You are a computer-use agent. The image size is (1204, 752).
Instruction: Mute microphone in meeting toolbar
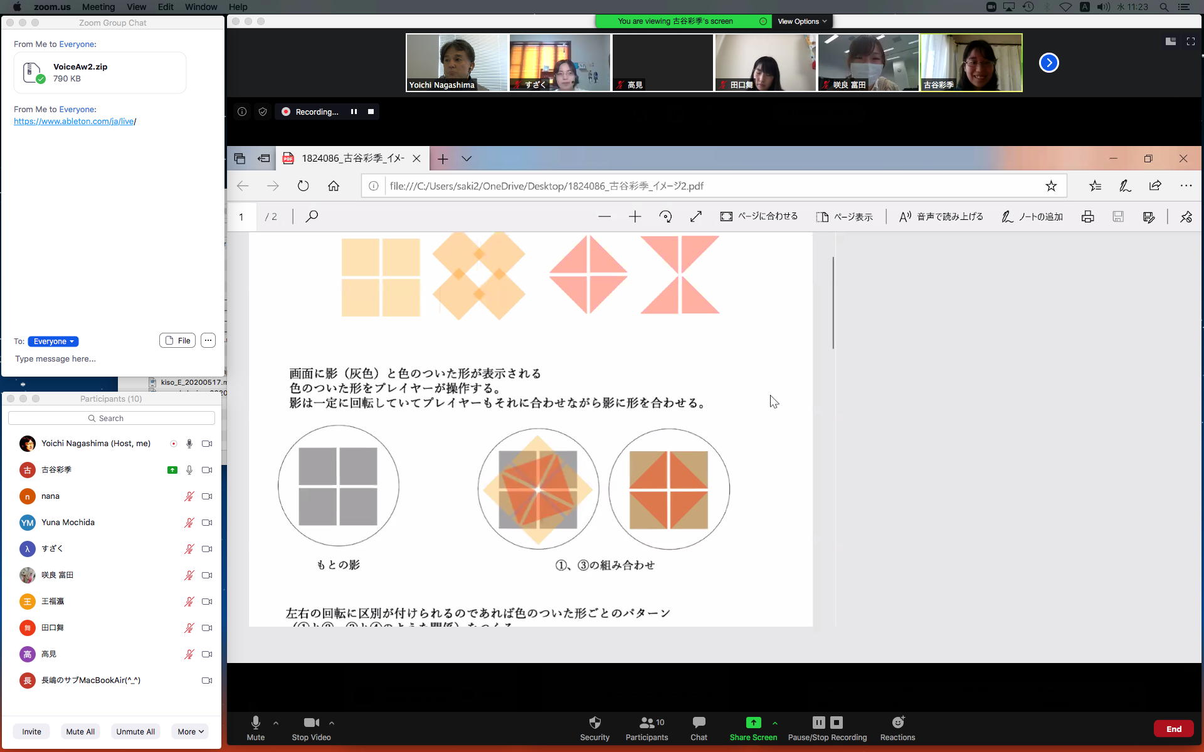[x=255, y=723]
